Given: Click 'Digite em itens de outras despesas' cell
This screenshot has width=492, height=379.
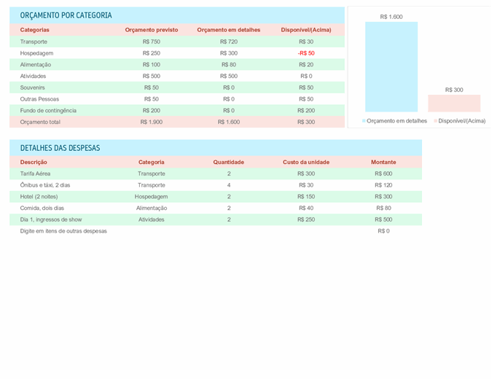Looking at the screenshot, I should [63, 231].
